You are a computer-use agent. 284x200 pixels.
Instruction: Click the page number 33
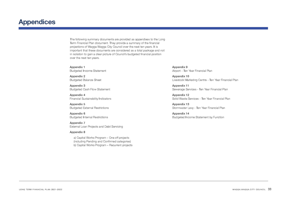(x=270, y=189)
